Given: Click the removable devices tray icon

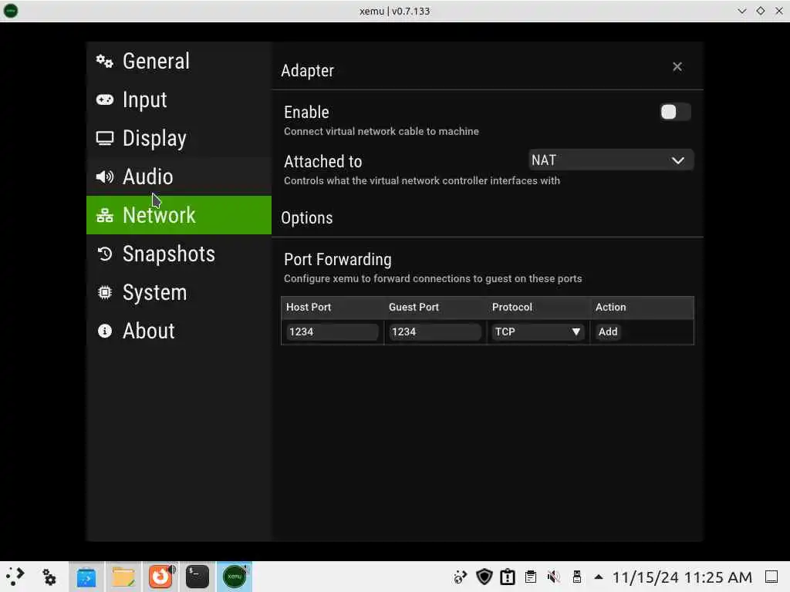Looking at the screenshot, I should tap(577, 577).
